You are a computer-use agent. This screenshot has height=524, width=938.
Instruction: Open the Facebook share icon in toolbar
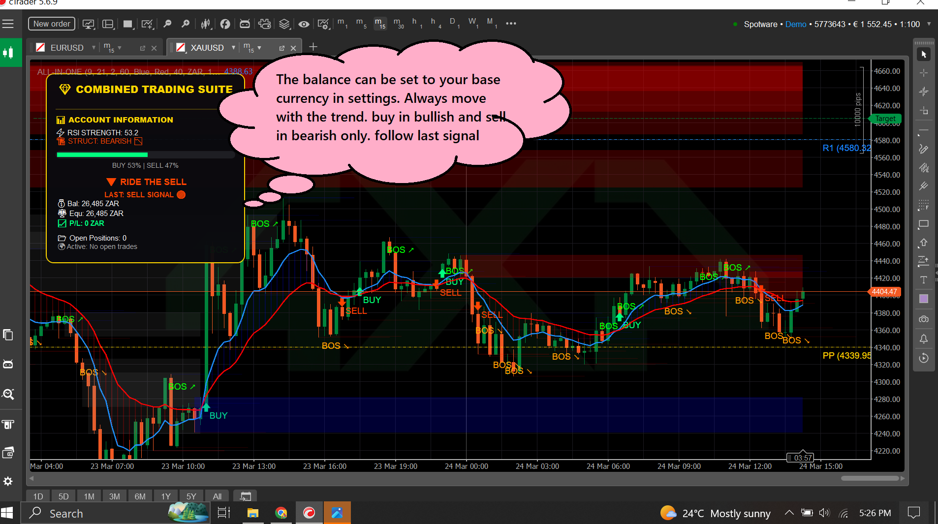(x=225, y=24)
